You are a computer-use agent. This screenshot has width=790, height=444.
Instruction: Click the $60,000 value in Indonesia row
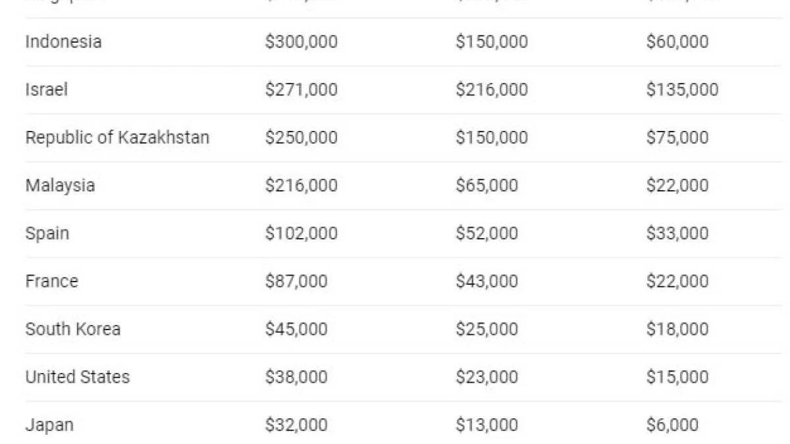(677, 41)
